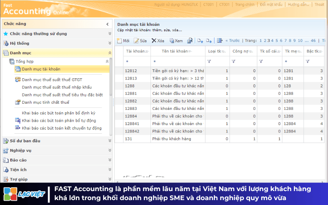328x205 pixels.
Task: Click the filter funnel under Công nợ column
Action: [x=233, y=61]
